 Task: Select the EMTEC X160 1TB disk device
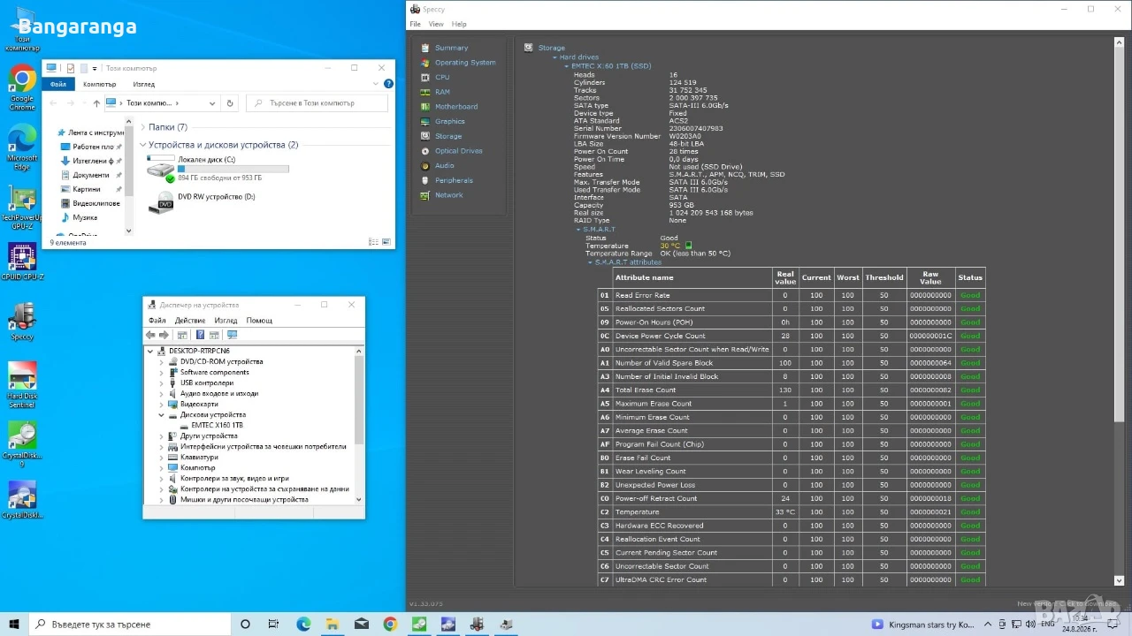217,425
